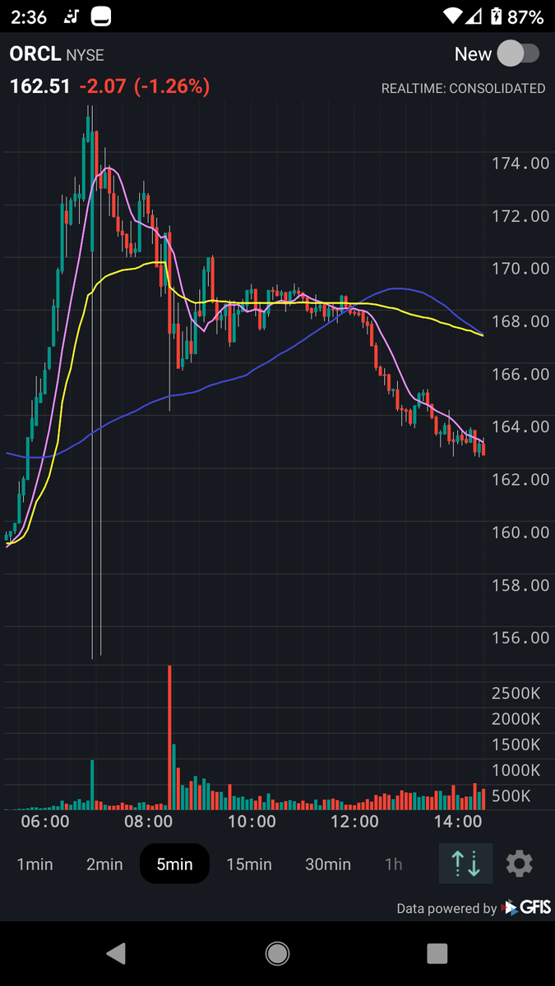Tap the Wi-Fi status icon
555x986 pixels.
(x=452, y=16)
